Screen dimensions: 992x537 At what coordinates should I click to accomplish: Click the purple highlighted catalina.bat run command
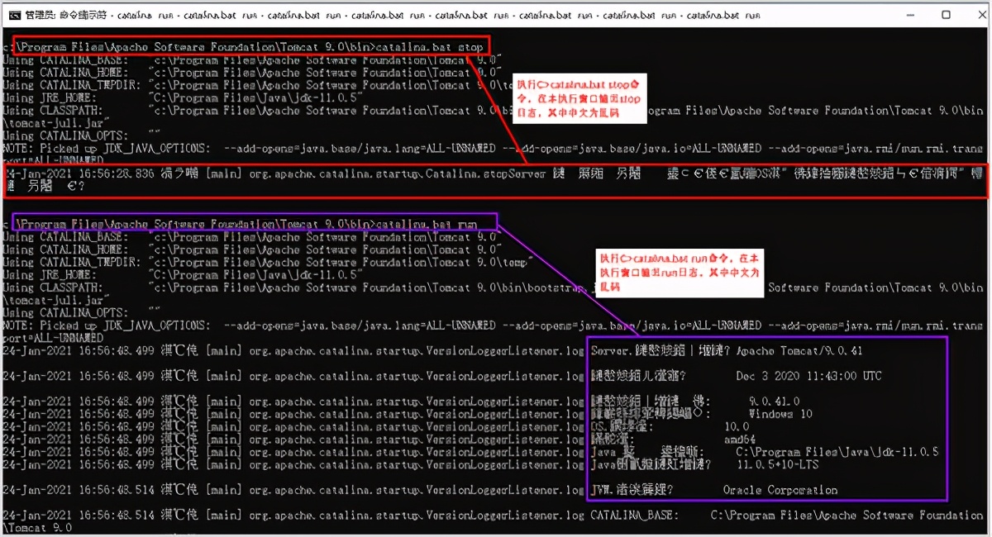[248, 221]
